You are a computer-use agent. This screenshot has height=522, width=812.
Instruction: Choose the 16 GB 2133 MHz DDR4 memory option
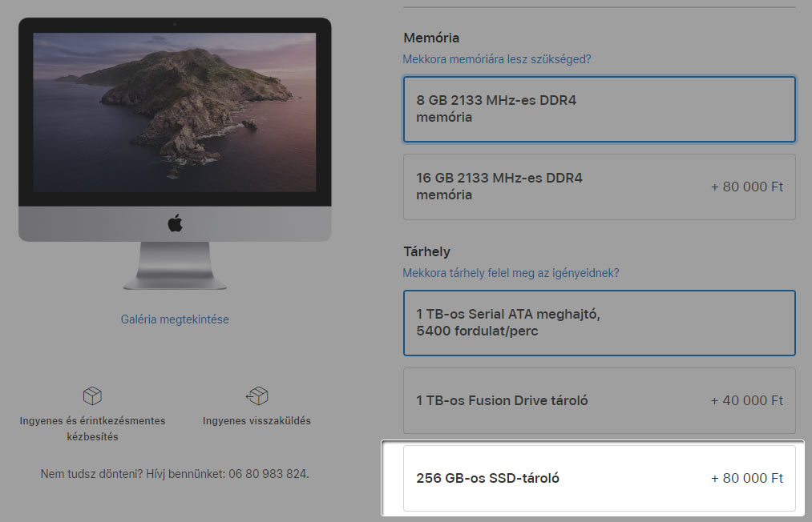pyautogui.click(x=599, y=187)
